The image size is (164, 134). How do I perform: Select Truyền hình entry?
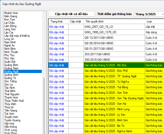coord(11,117)
